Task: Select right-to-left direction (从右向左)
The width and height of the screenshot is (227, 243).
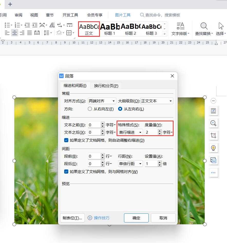Action: [x=90, y=109]
